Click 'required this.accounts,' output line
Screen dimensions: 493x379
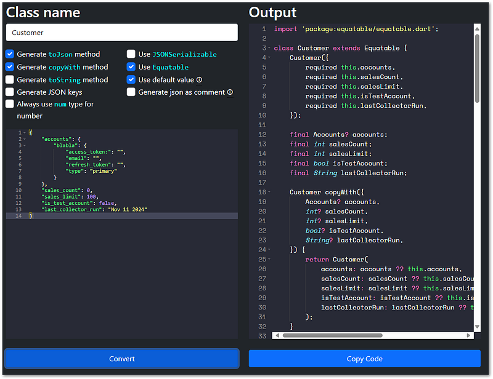(x=350, y=67)
